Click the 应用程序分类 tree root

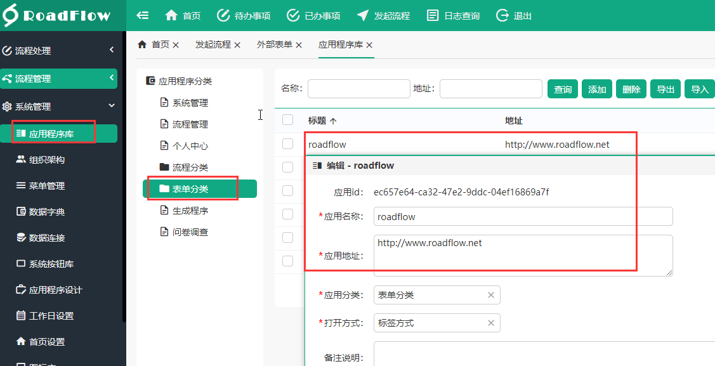click(179, 81)
